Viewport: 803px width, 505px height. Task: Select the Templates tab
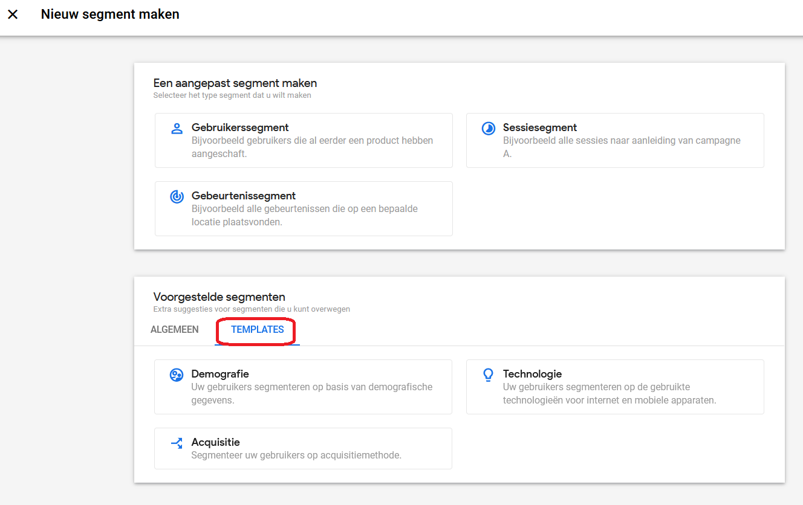[257, 330]
